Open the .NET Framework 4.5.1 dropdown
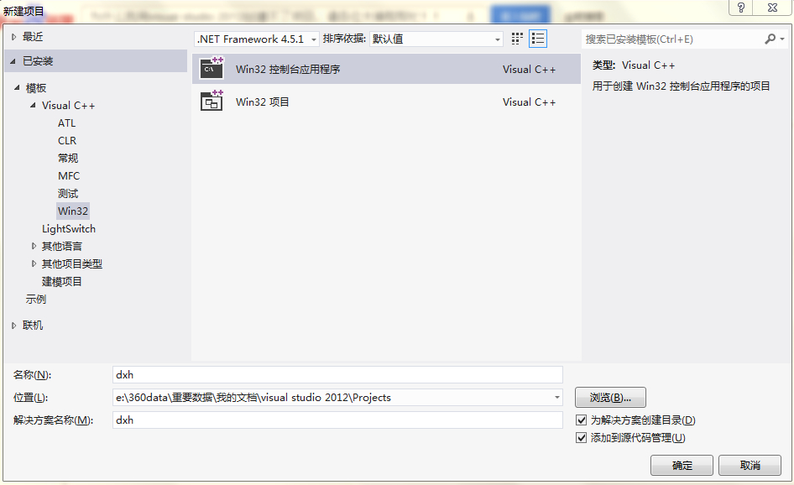The height and width of the screenshot is (485, 794). (256, 39)
